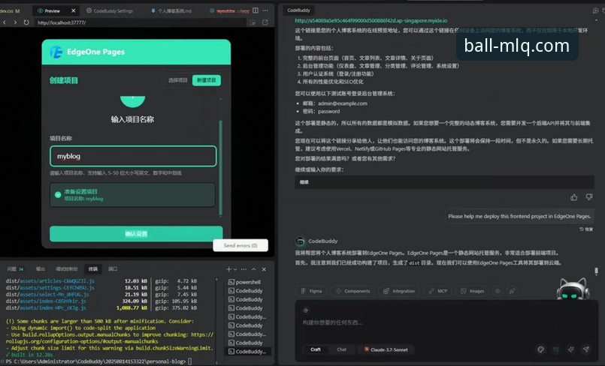Viewport: 605px width, 366px height.
Task: Split the editor layout
Action: [256, 10]
